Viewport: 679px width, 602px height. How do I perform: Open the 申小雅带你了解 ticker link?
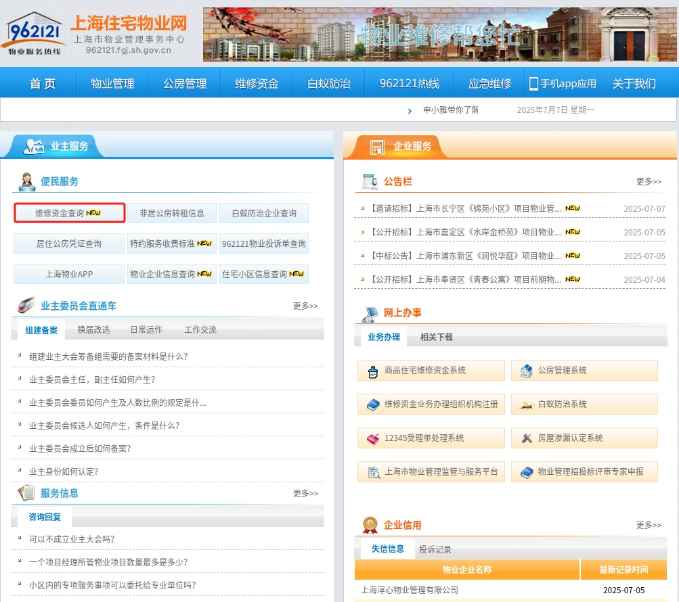tap(450, 110)
